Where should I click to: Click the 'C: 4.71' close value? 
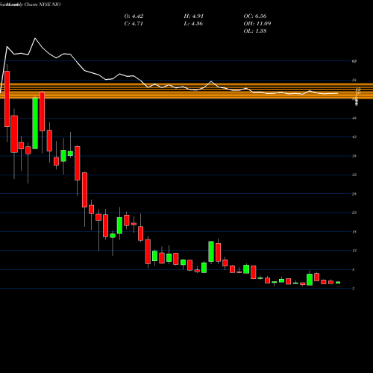[134, 24]
